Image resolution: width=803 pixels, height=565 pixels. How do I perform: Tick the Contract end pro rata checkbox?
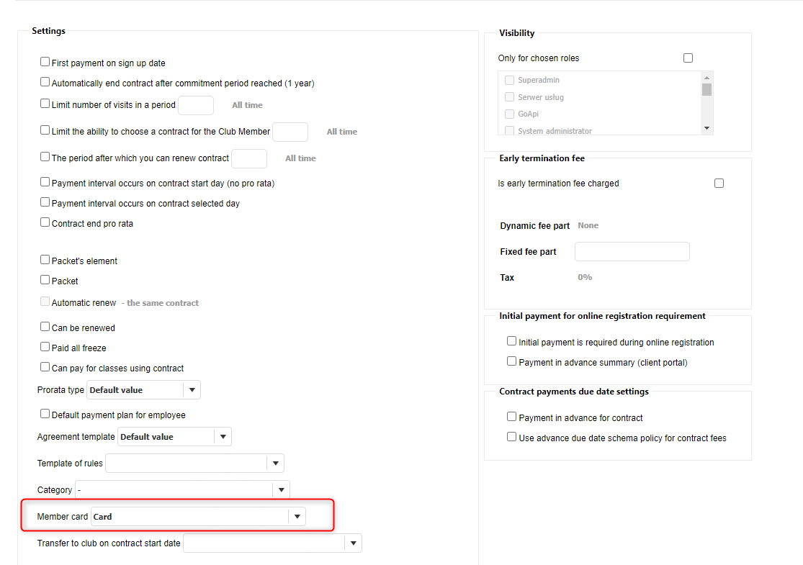[45, 223]
